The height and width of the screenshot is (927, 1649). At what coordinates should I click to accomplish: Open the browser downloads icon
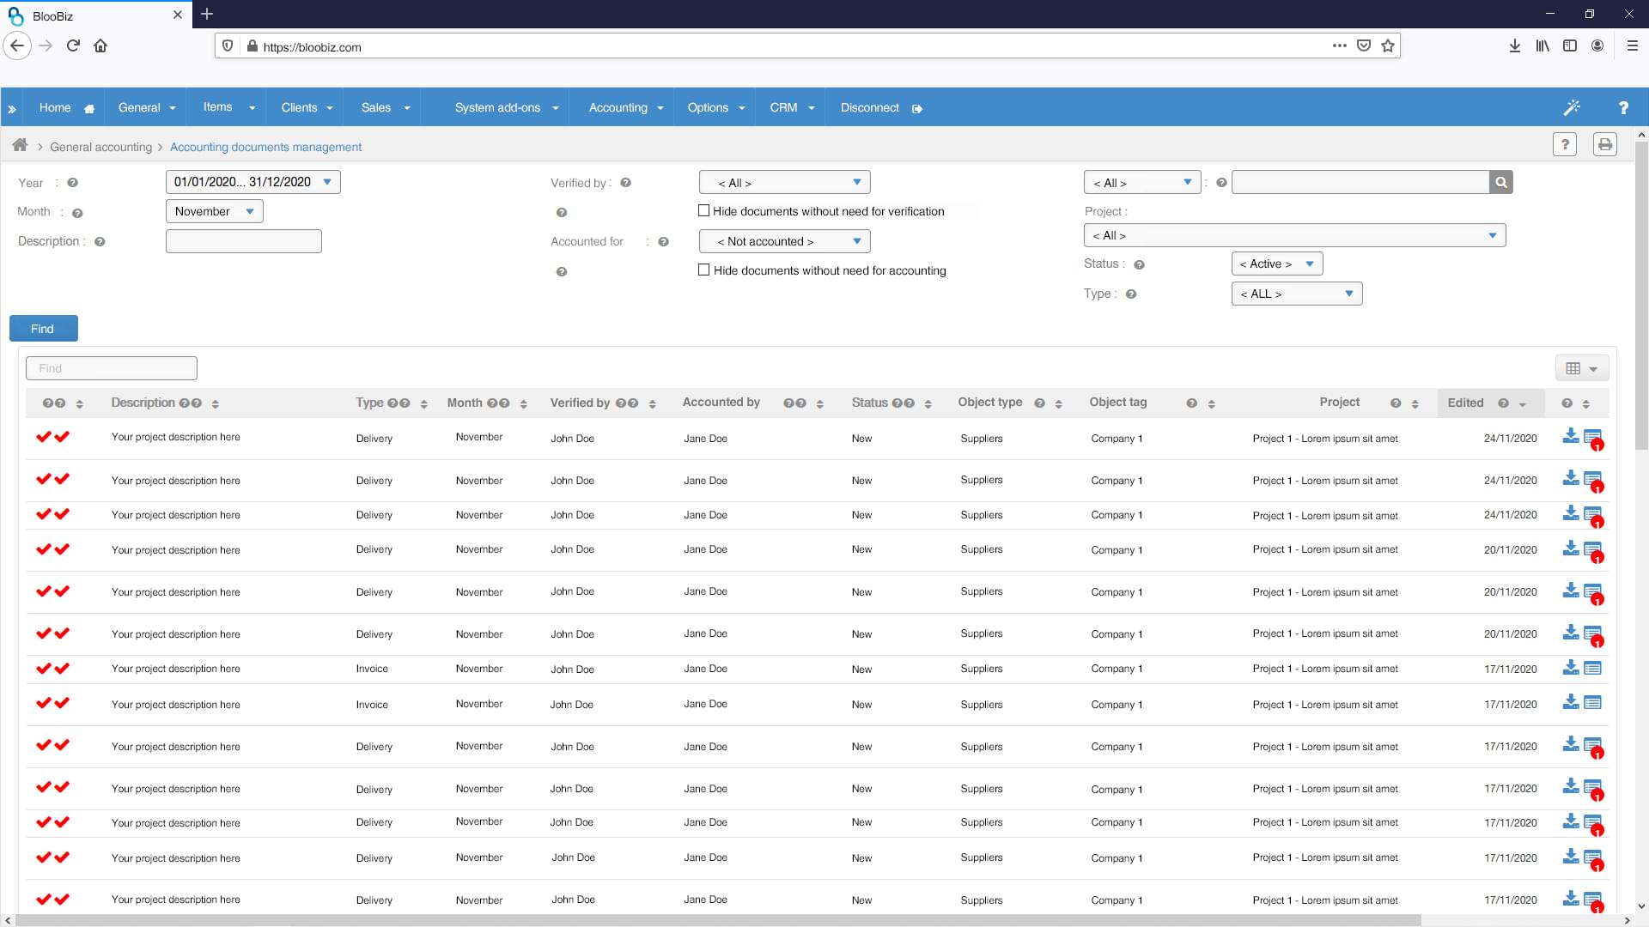coord(1515,46)
